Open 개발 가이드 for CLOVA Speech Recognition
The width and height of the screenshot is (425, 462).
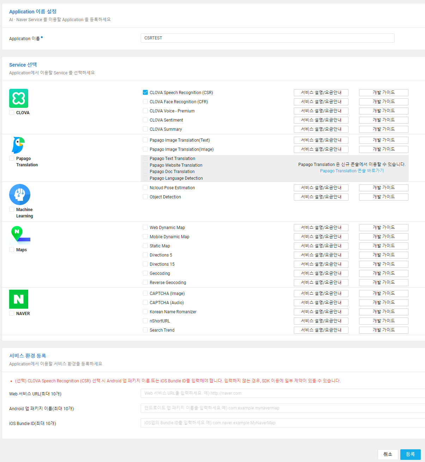384,93
